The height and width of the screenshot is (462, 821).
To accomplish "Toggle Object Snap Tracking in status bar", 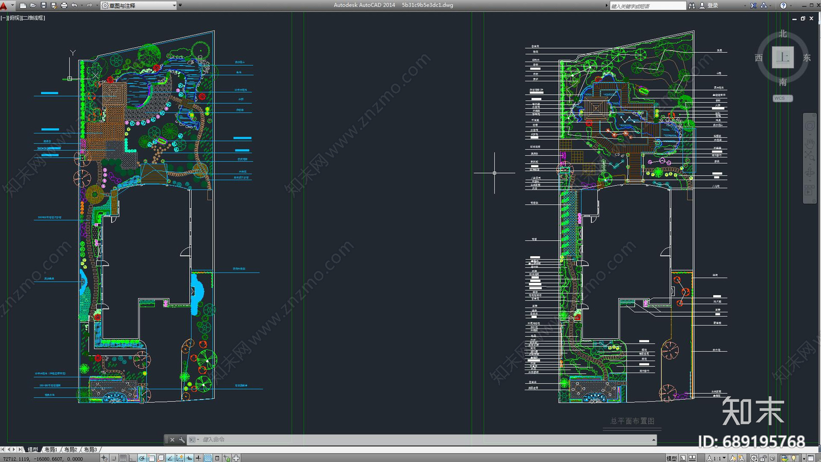I will [170, 458].
